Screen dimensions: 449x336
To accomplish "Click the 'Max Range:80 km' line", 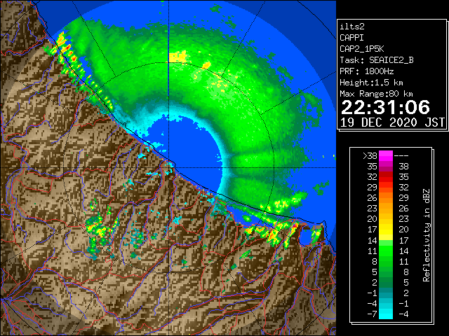I will pyautogui.click(x=376, y=94).
